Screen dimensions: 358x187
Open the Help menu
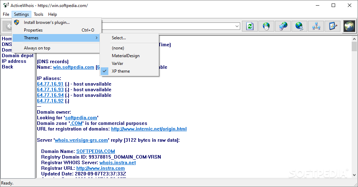(52, 14)
